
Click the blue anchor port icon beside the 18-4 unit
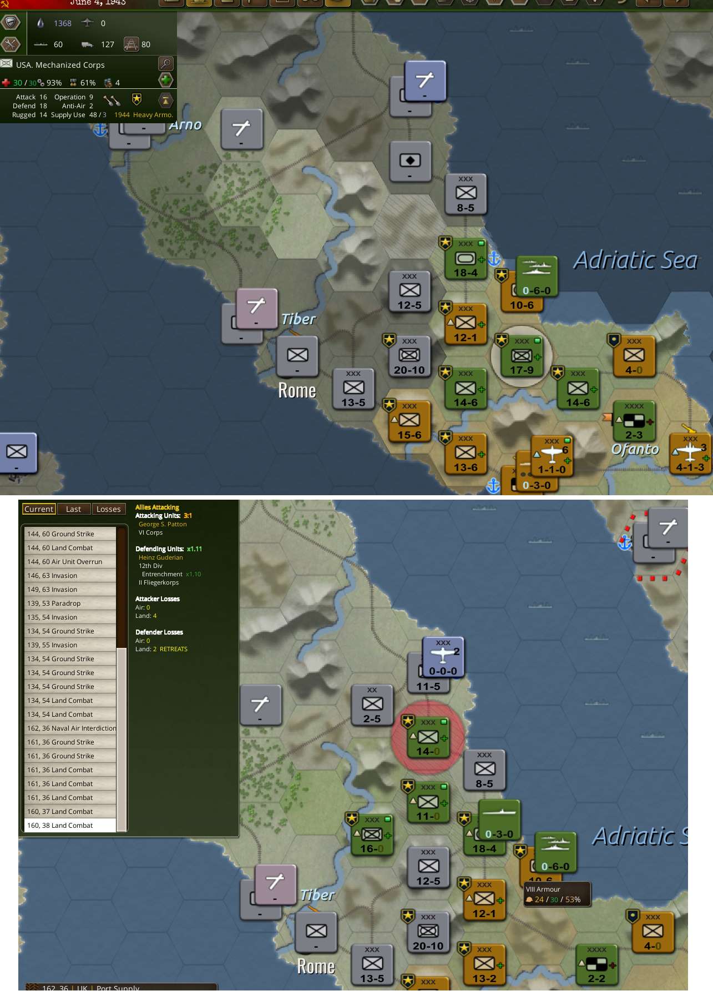tap(494, 259)
